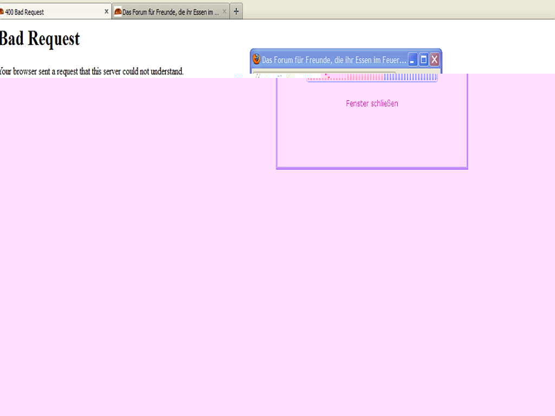Click favicon on the 400 Bad Request tab

tap(2, 11)
